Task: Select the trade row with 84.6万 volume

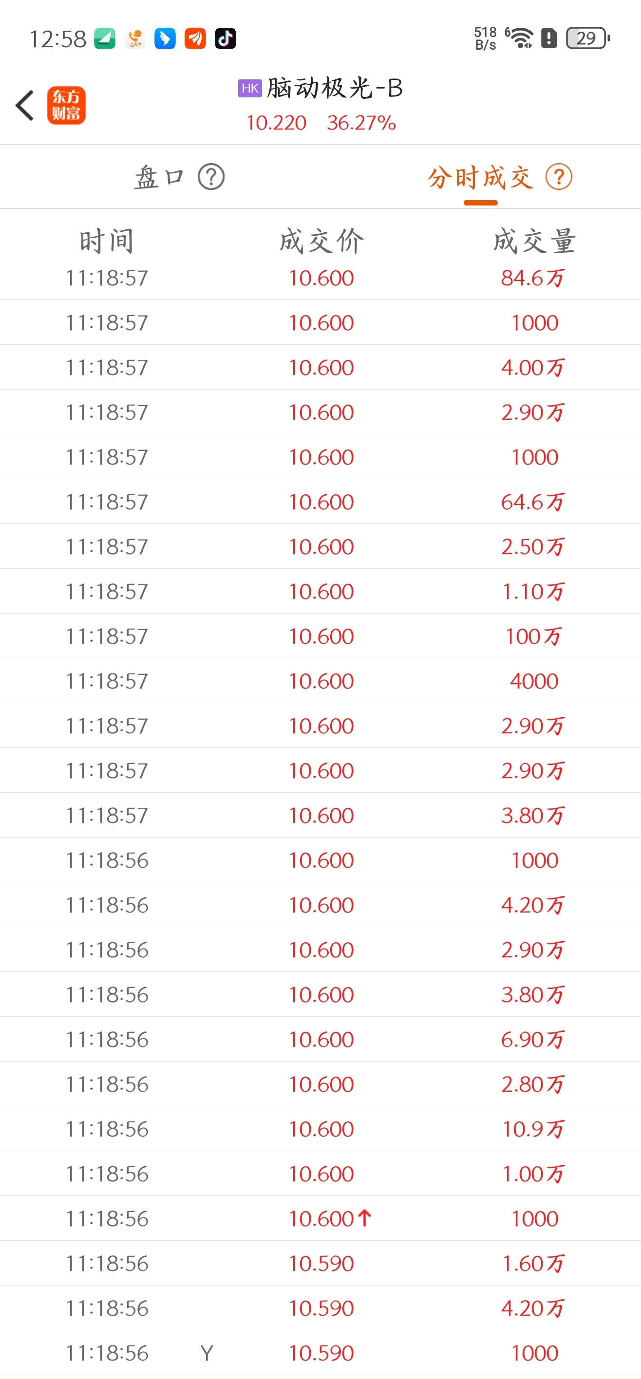Action: (x=320, y=278)
